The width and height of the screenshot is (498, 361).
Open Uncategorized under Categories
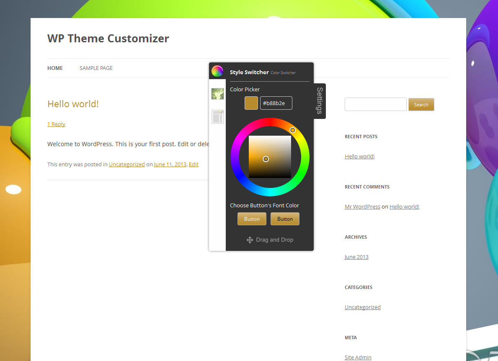click(363, 307)
